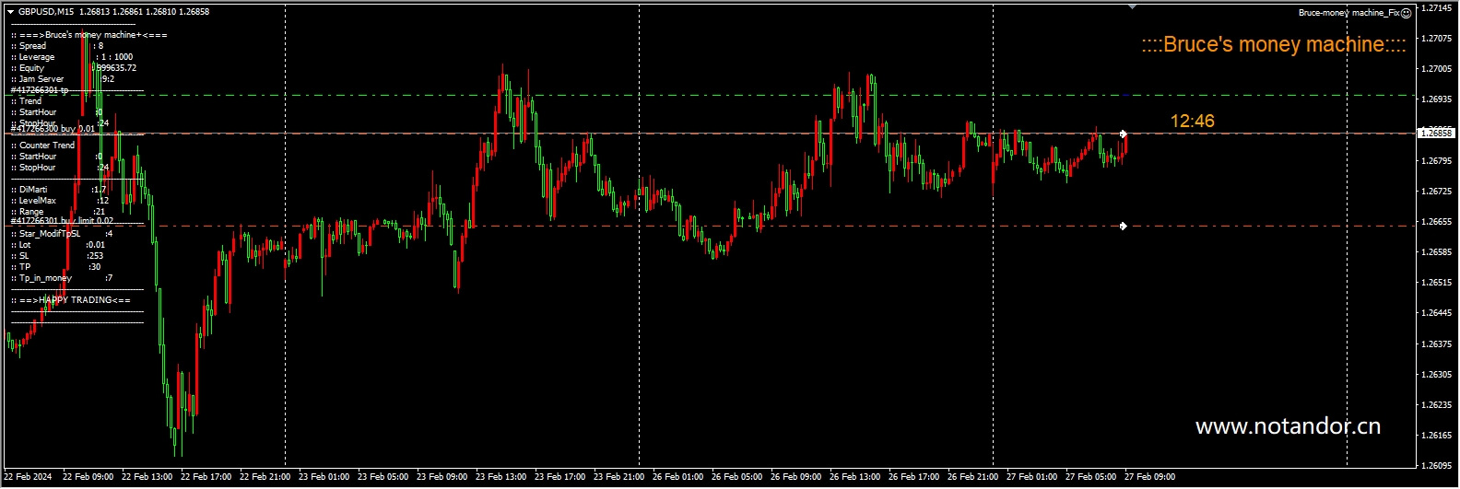Click the Bruce-money machine_Fix expert name
1460x489 pixels.
tap(1348, 13)
